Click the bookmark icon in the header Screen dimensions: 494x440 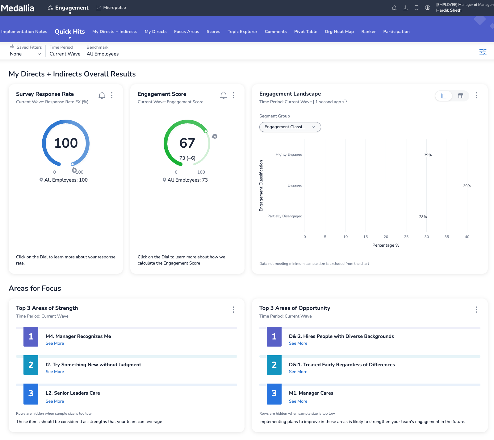pyautogui.click(x=417, y=8)
